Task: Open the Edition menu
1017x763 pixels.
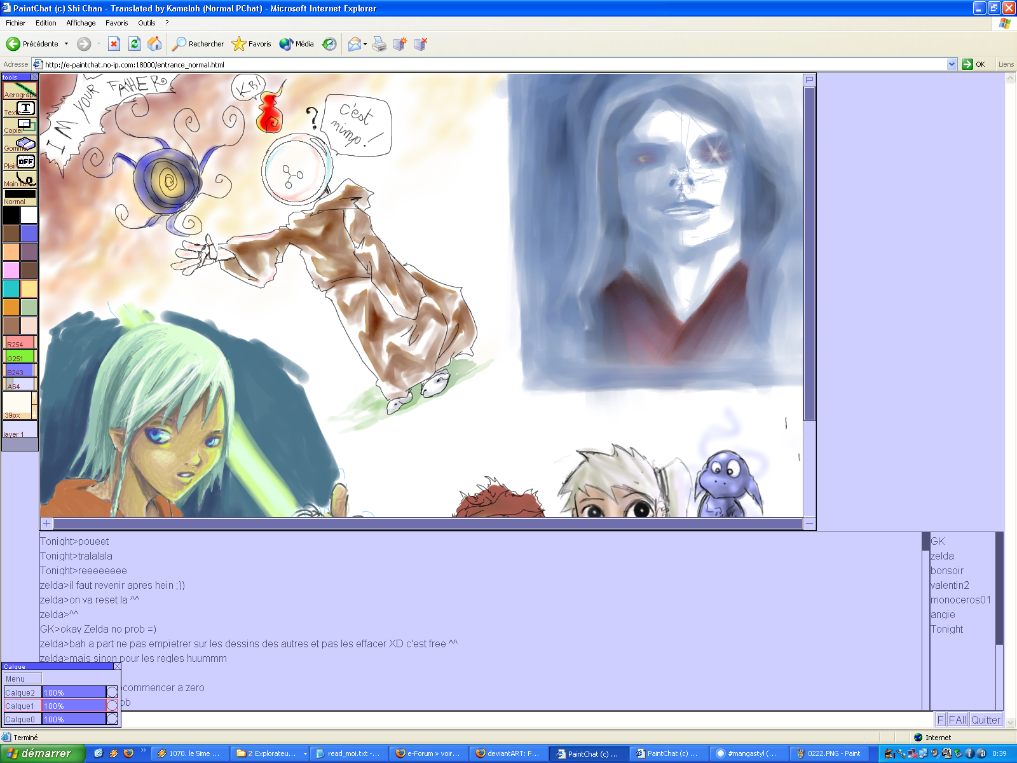Action: pos(46,23)
